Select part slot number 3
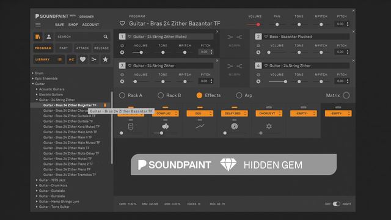 click(x=122, y=65)
